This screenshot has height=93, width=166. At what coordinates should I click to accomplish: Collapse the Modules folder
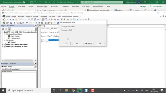click(x=5, y=40)
